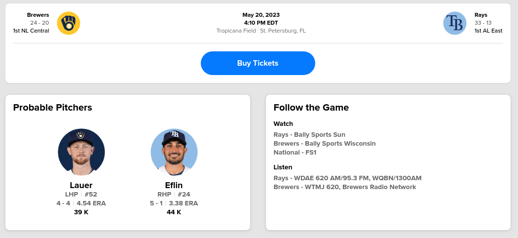Select the National - FS1 broadcast listing
Image resolution: width=518 pixels, height=238 pixels.
coord(295,152)
